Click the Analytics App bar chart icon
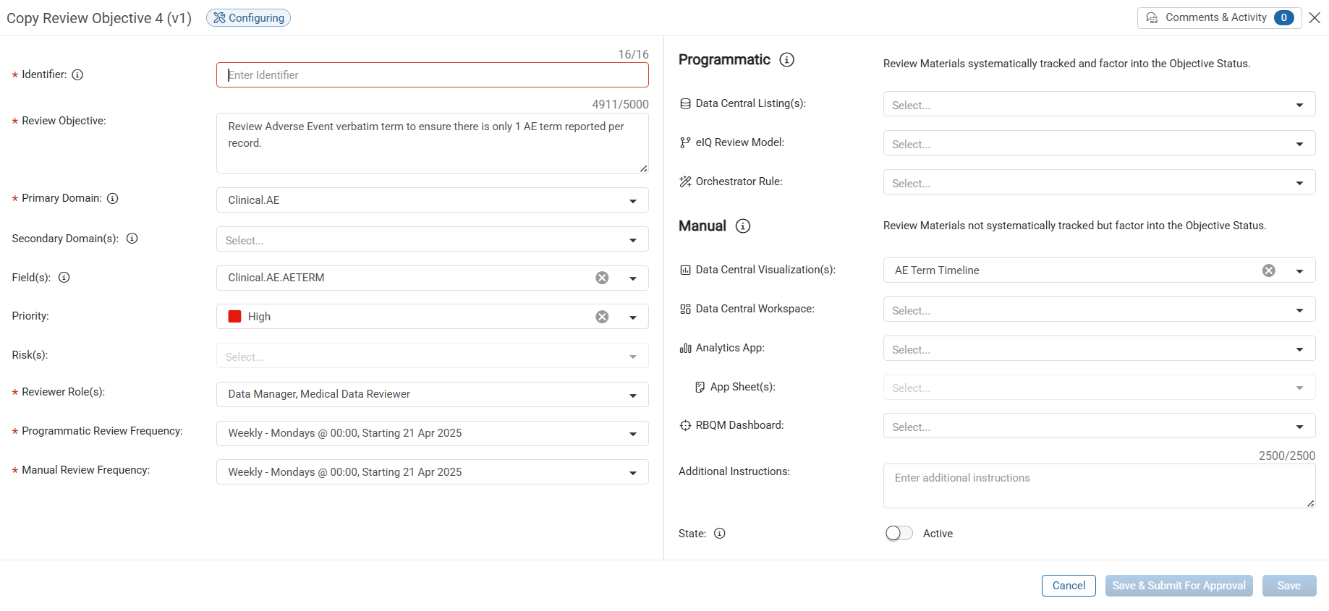Image resolution: width=1329 pixels, height=611 pixels. point(685,348)
